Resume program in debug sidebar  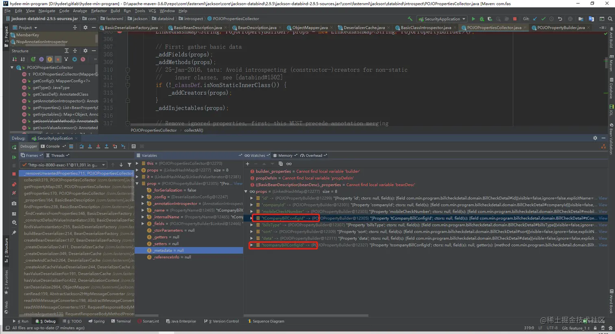pos(14,157)
